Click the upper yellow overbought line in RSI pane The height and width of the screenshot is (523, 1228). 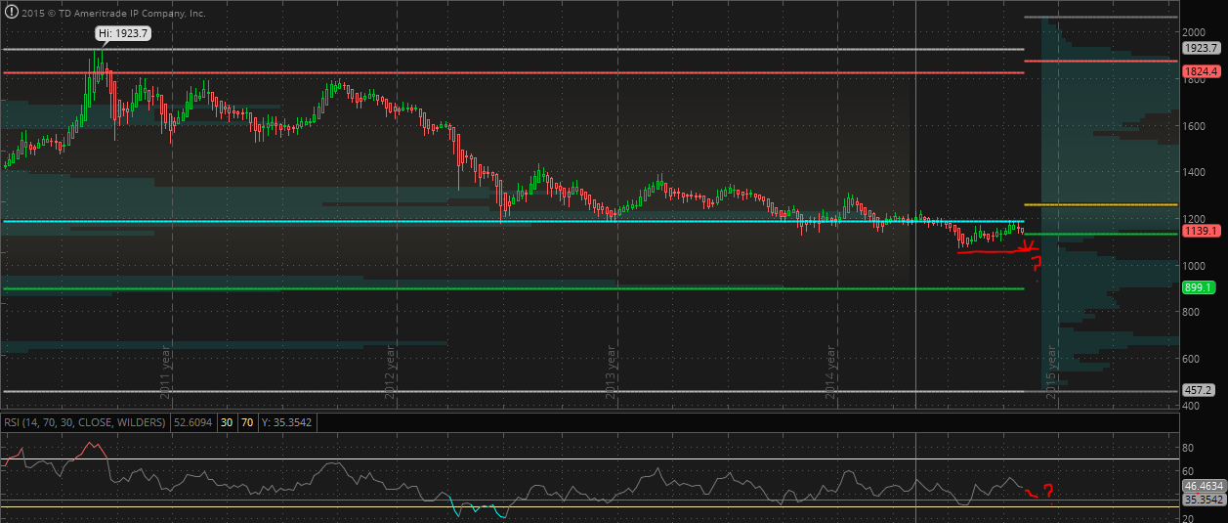589,458
